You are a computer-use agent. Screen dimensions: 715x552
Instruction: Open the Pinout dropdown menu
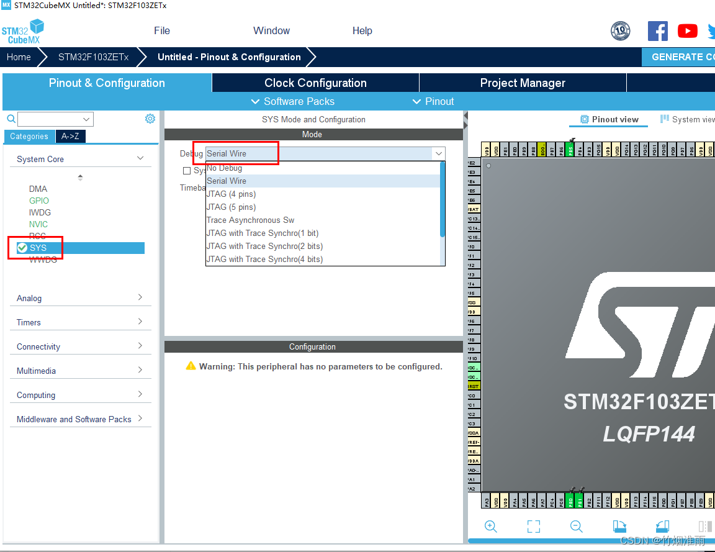pyautogui.click(x=433, y=101)
